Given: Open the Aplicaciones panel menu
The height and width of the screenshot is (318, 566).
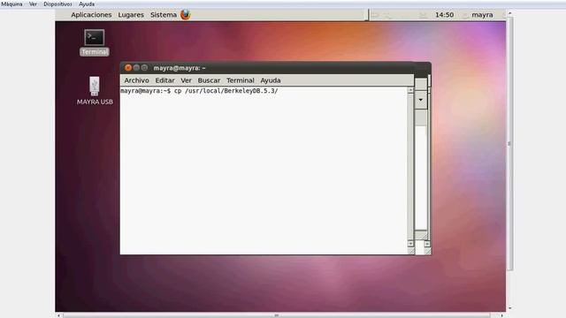Looking at the screenshot, I should pyautogui.click(x=91, y=15).
